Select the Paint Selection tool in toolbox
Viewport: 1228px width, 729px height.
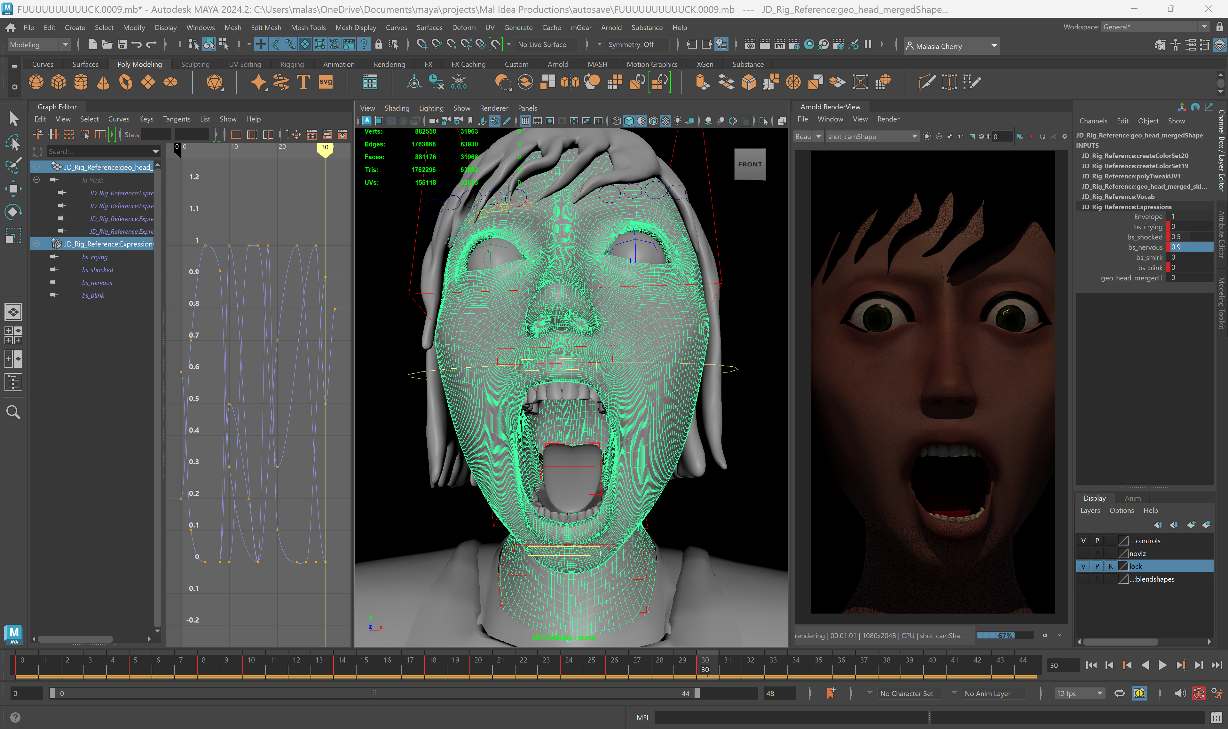tap(13, 165)
